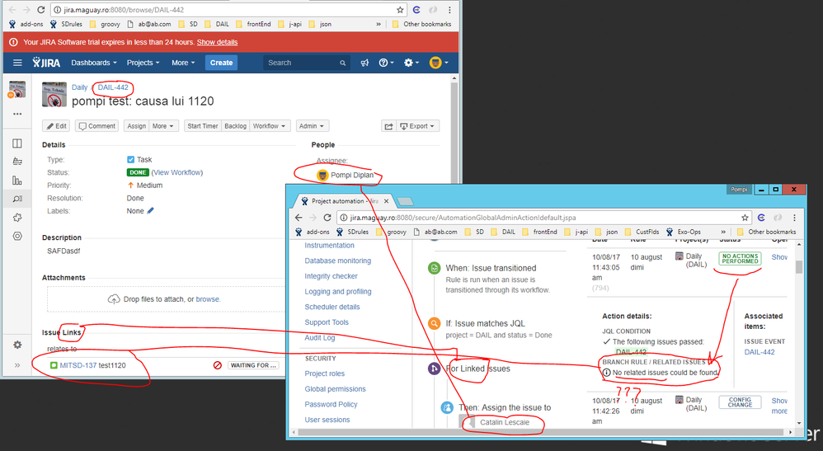Click the share issue icon button
The image size is (823, 451).
pyautogui.click(x=388, y=126)
